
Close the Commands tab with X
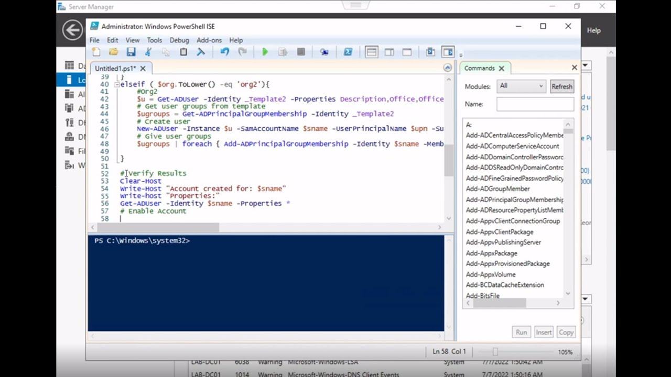click(x=501, y=68)
